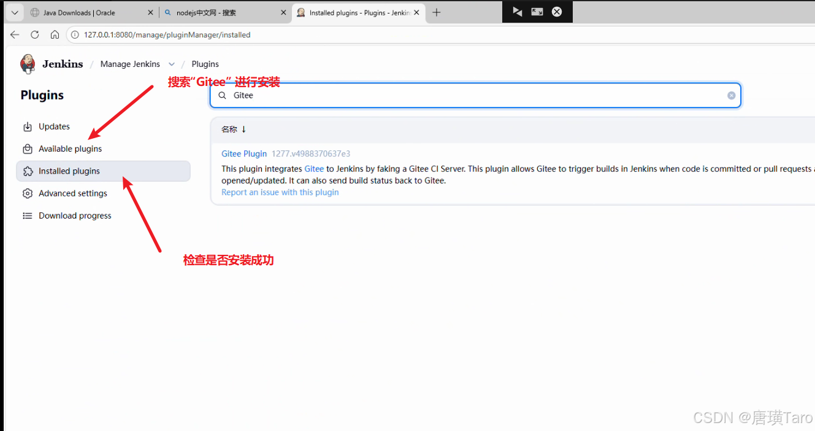Viewport: 815px width, 431px height.
Task: Click the address bar URL
Action: 167,35
